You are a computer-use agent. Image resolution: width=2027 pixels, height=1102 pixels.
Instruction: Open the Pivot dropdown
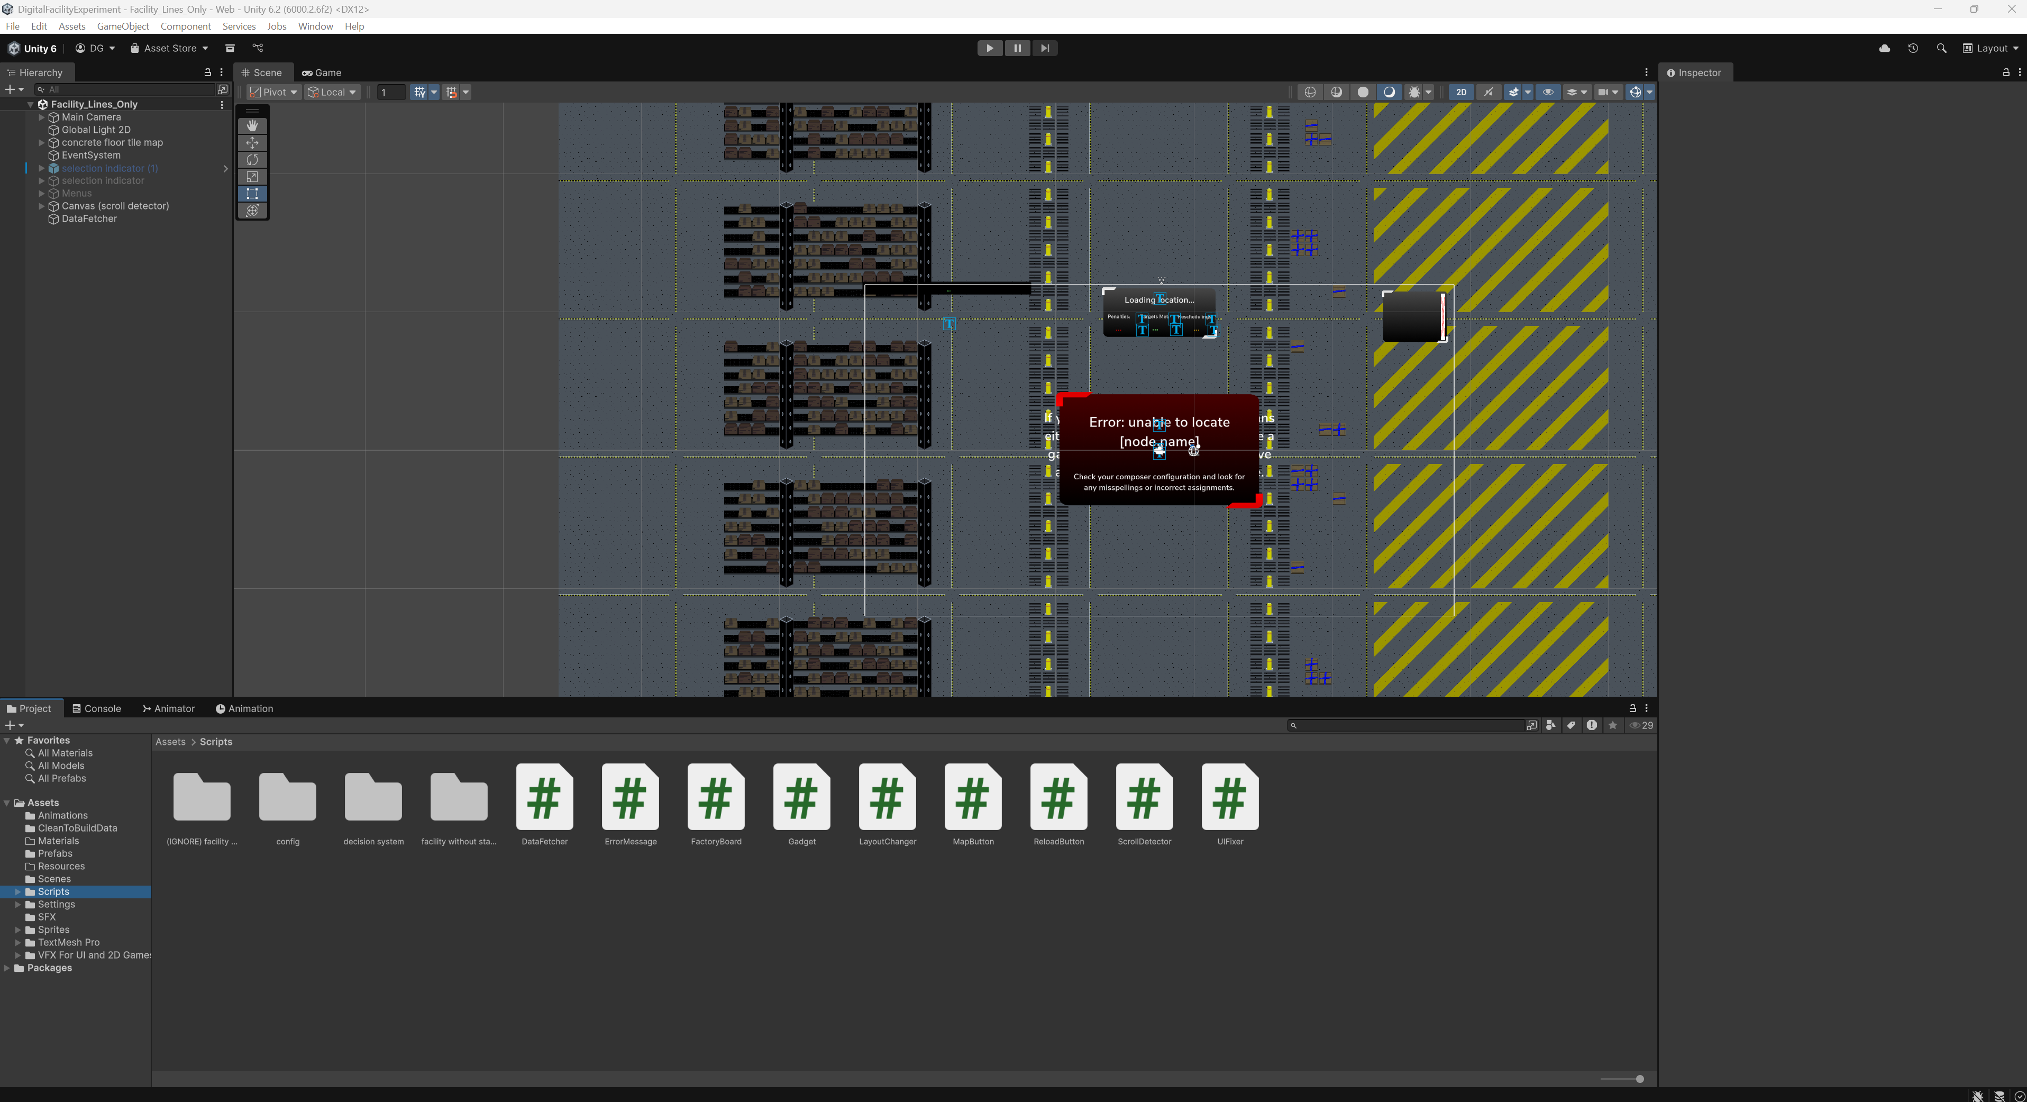[x=274, y=92]
